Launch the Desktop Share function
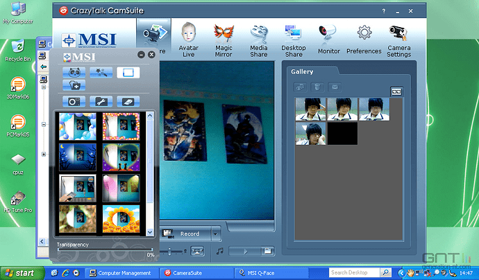 293,39
